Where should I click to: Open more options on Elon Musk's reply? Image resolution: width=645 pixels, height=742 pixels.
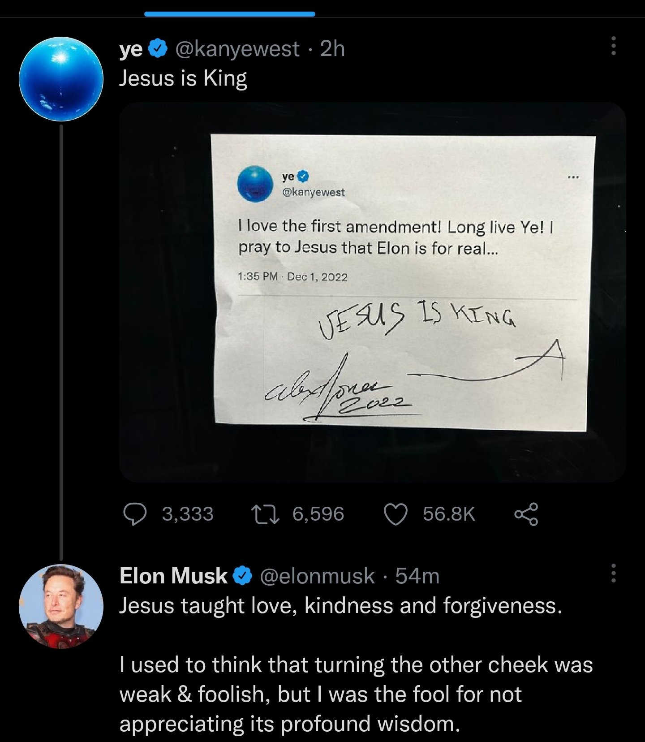(613, 573)
